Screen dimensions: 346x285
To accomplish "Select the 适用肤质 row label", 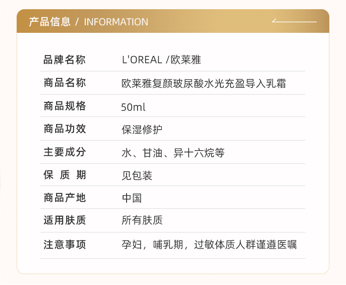I will pos(64,220).
